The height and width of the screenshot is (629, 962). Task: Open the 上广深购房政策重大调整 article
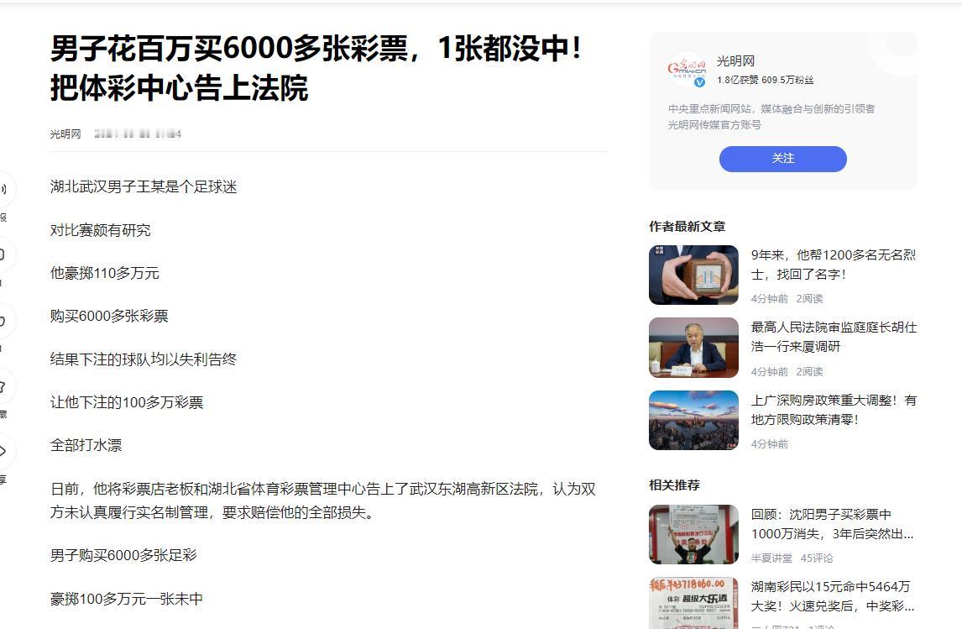pos(834,410)
